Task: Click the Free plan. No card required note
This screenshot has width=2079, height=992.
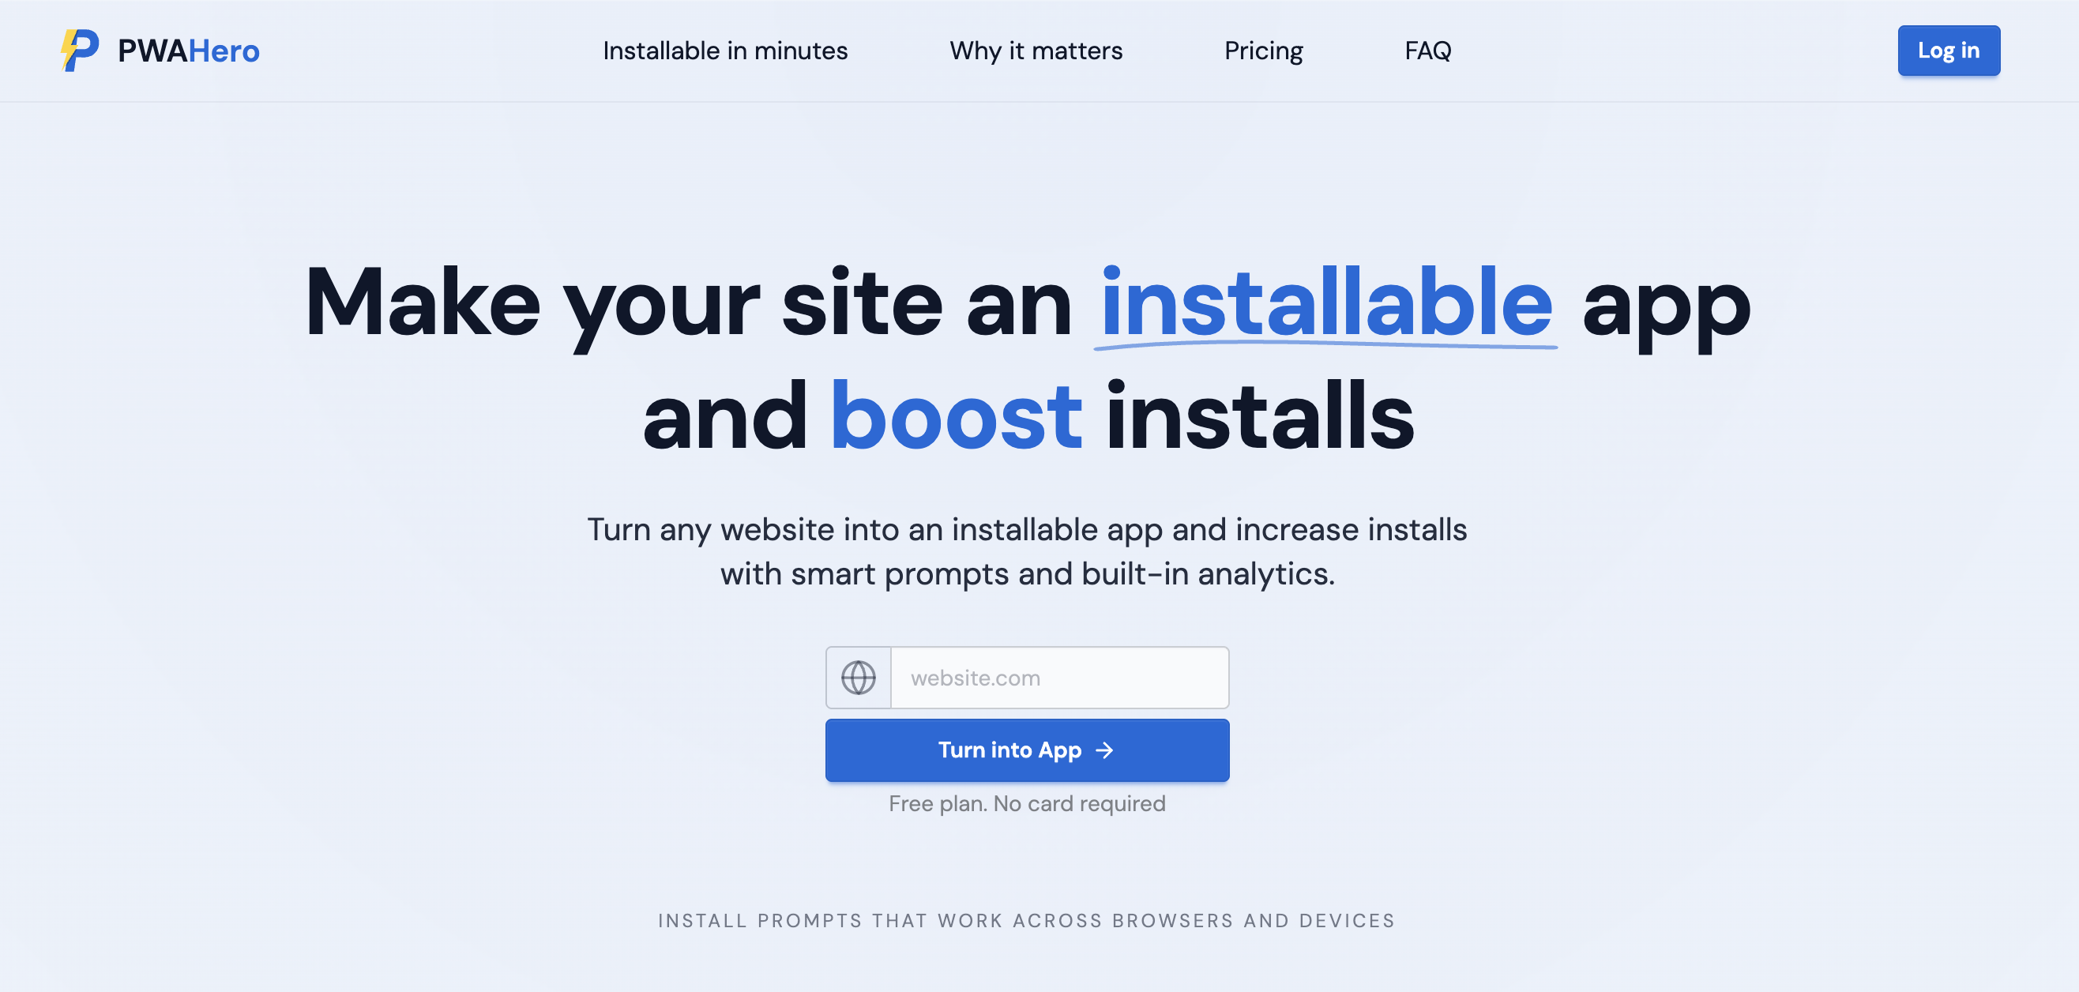Action: [1027, 804]
